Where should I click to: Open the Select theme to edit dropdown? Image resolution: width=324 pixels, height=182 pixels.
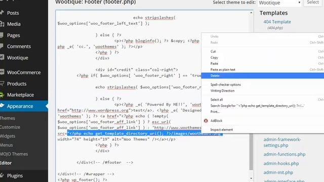coord(279,3)
